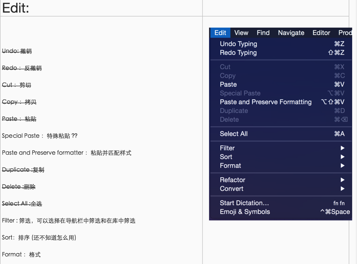Click the struck-through Copy: 拷贝 line
Viewport: 357px width, 264px height.
19,102
